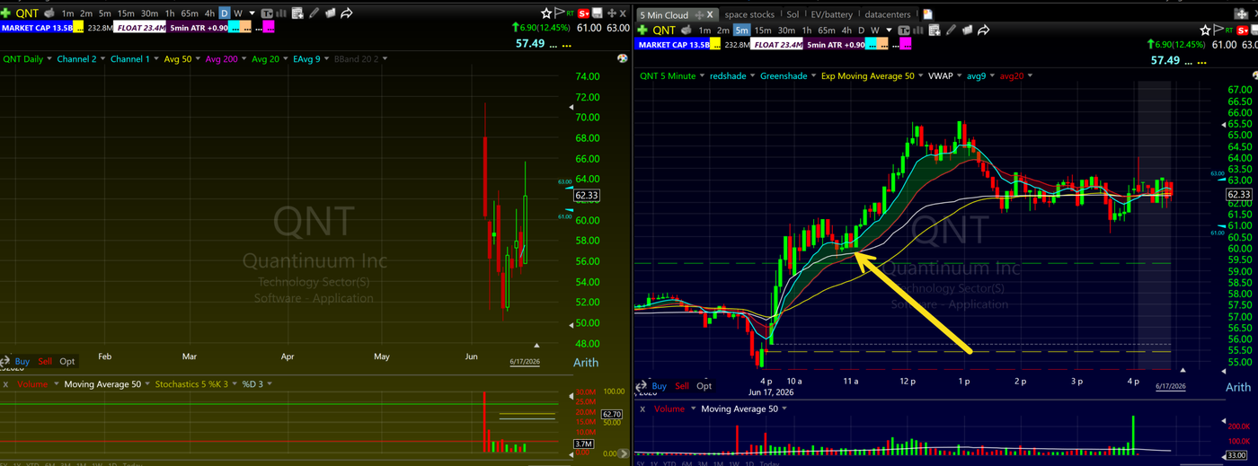This screenshot has width=1258, height=466.
Task: Click the Opt button under the left chart
Action: tap(67, 361)
